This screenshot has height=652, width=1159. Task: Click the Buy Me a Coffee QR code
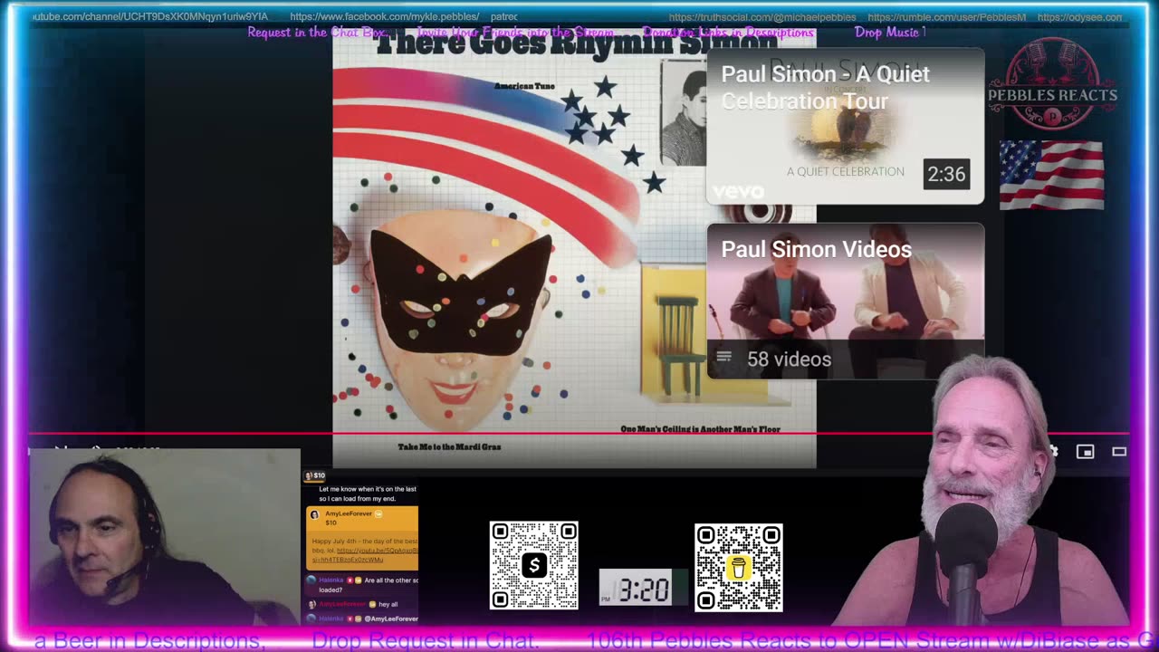pyautogui.click(x=739, y=567)
